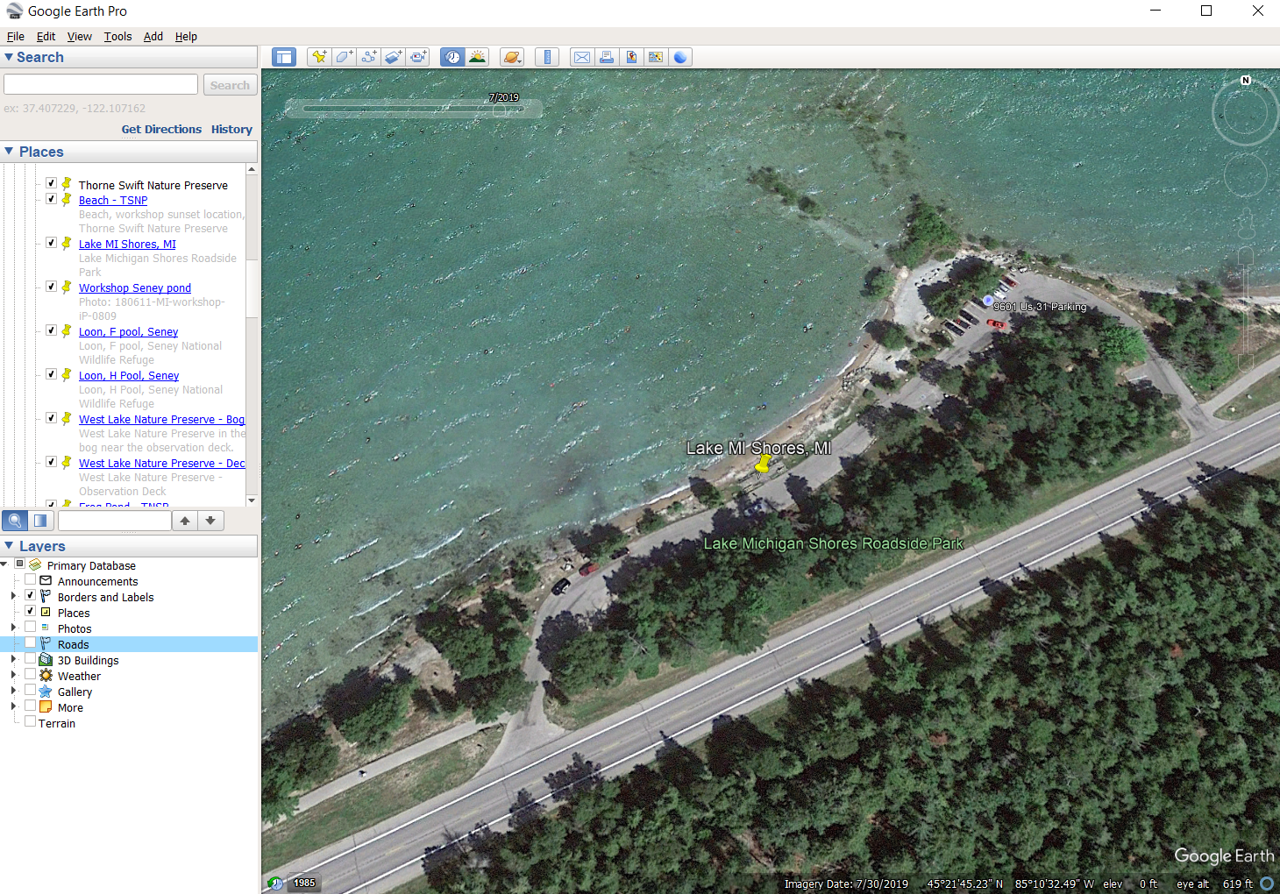
Task: Show sunlight across the landscape
Action: 477,57
